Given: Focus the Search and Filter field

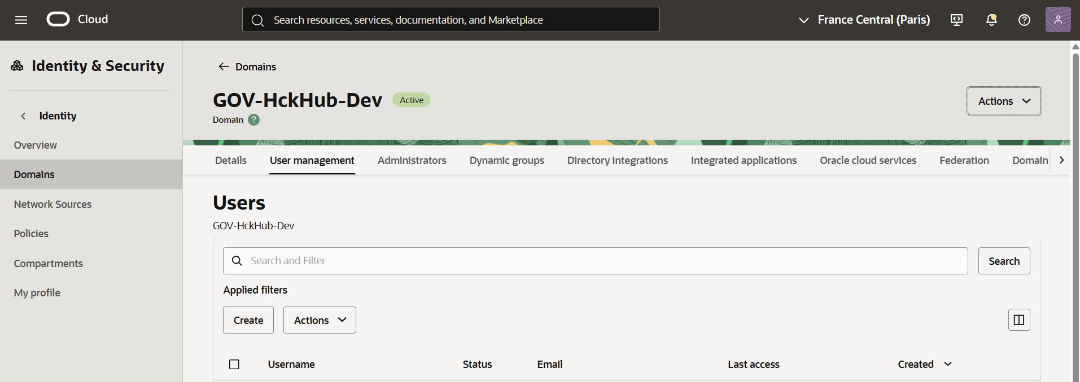Looking at the screenshot, I should [x=595, y=261].
